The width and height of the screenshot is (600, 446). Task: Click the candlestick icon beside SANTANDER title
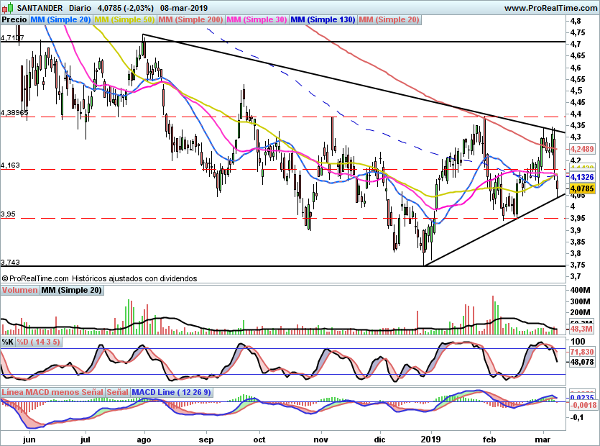[8, 7]
